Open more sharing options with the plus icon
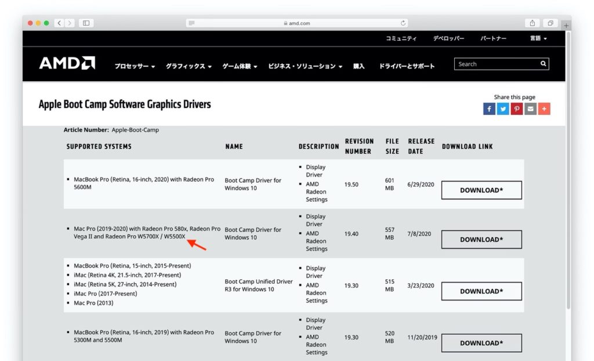The height and width of the screenshot is (361, 594). pos(544,109)
